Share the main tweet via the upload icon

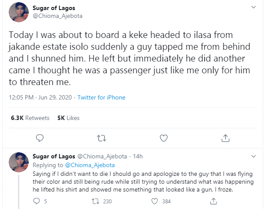[225, 138]
